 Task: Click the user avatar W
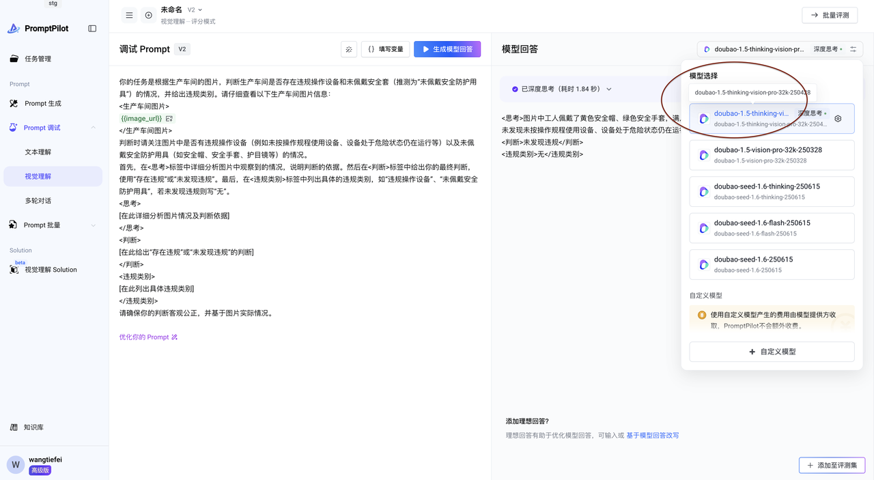pos(15,465)
